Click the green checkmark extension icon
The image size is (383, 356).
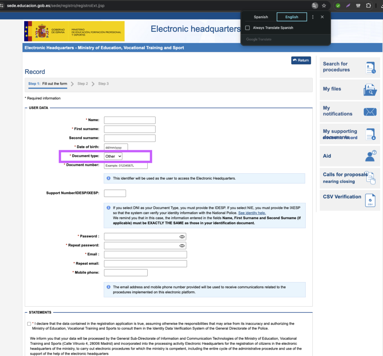click(338, 6)
